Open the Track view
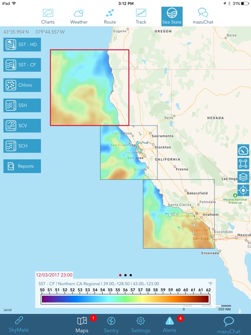The height and width of the screenshot is (335, 251). click(x=141, y=17)
